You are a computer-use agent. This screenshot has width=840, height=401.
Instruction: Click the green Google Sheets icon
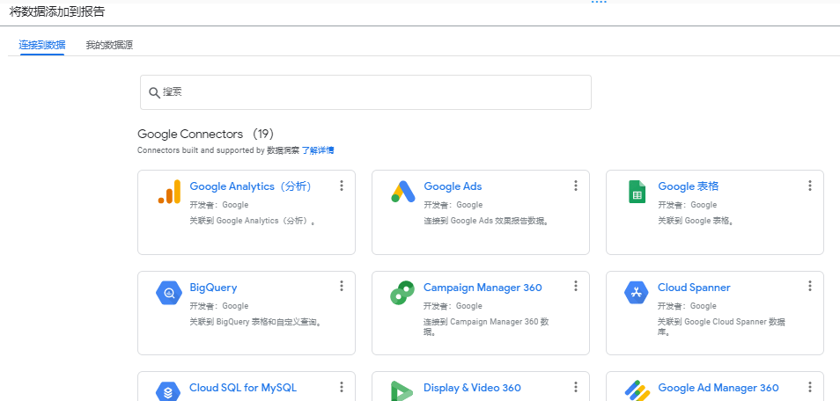[x=637, y=192]
